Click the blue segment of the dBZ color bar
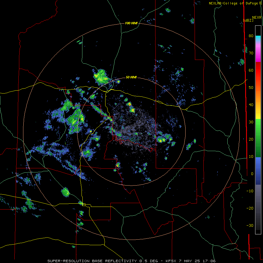The image size is (263, 263). tap(258, 171)
